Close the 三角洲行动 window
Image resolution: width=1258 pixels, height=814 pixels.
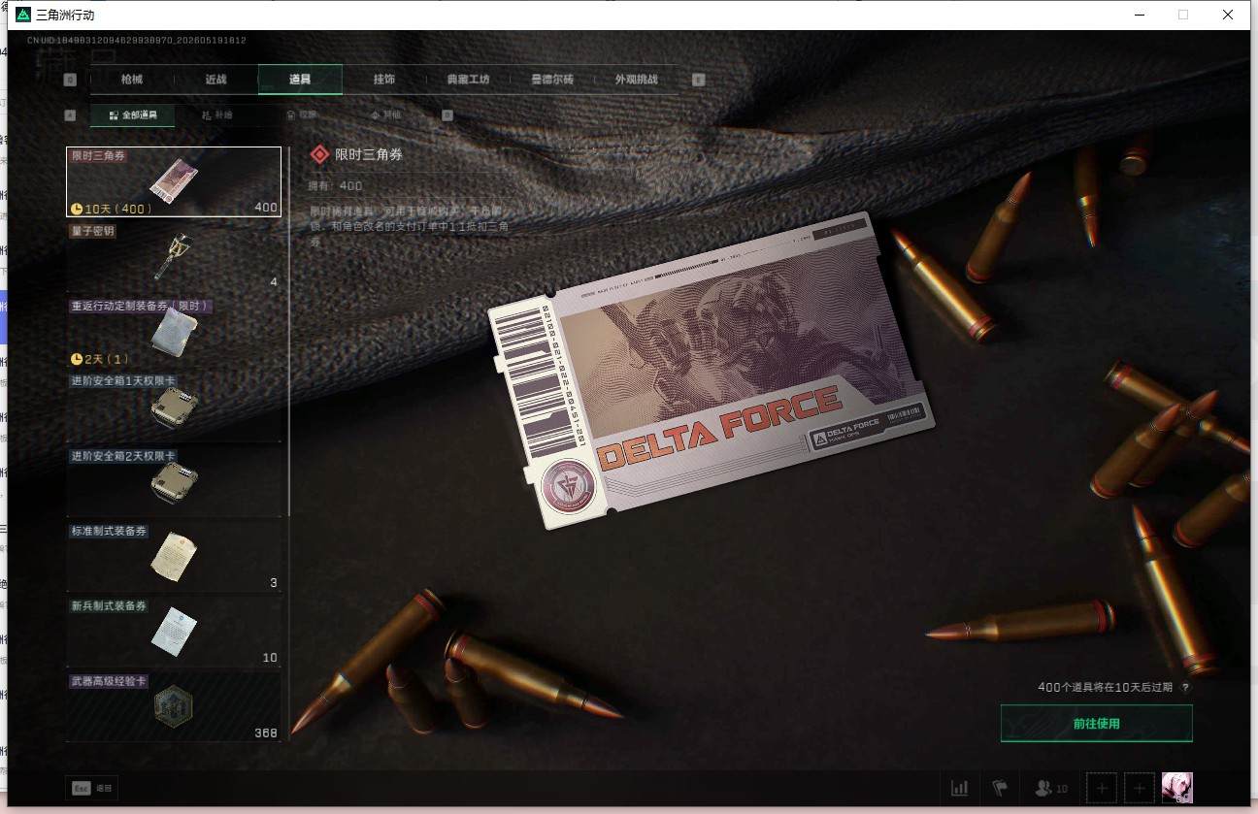tap(1228, 15)
